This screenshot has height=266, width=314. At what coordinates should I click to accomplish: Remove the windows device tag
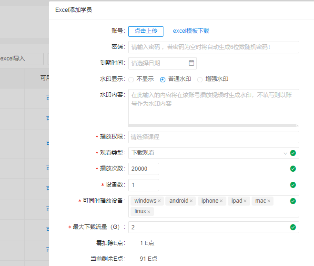159,201
